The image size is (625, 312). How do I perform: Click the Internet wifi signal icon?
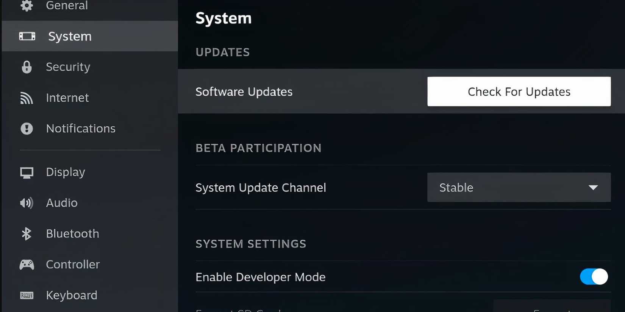click(x=27, y=98)
